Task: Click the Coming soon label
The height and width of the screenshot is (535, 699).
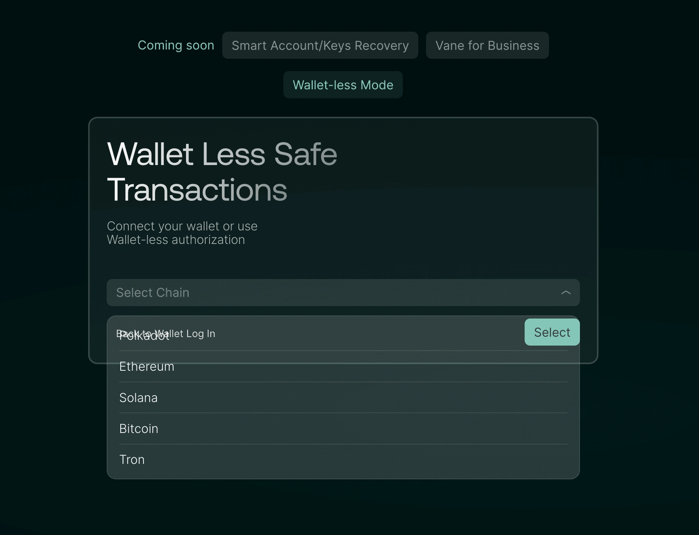Action: tap(176, 45)
